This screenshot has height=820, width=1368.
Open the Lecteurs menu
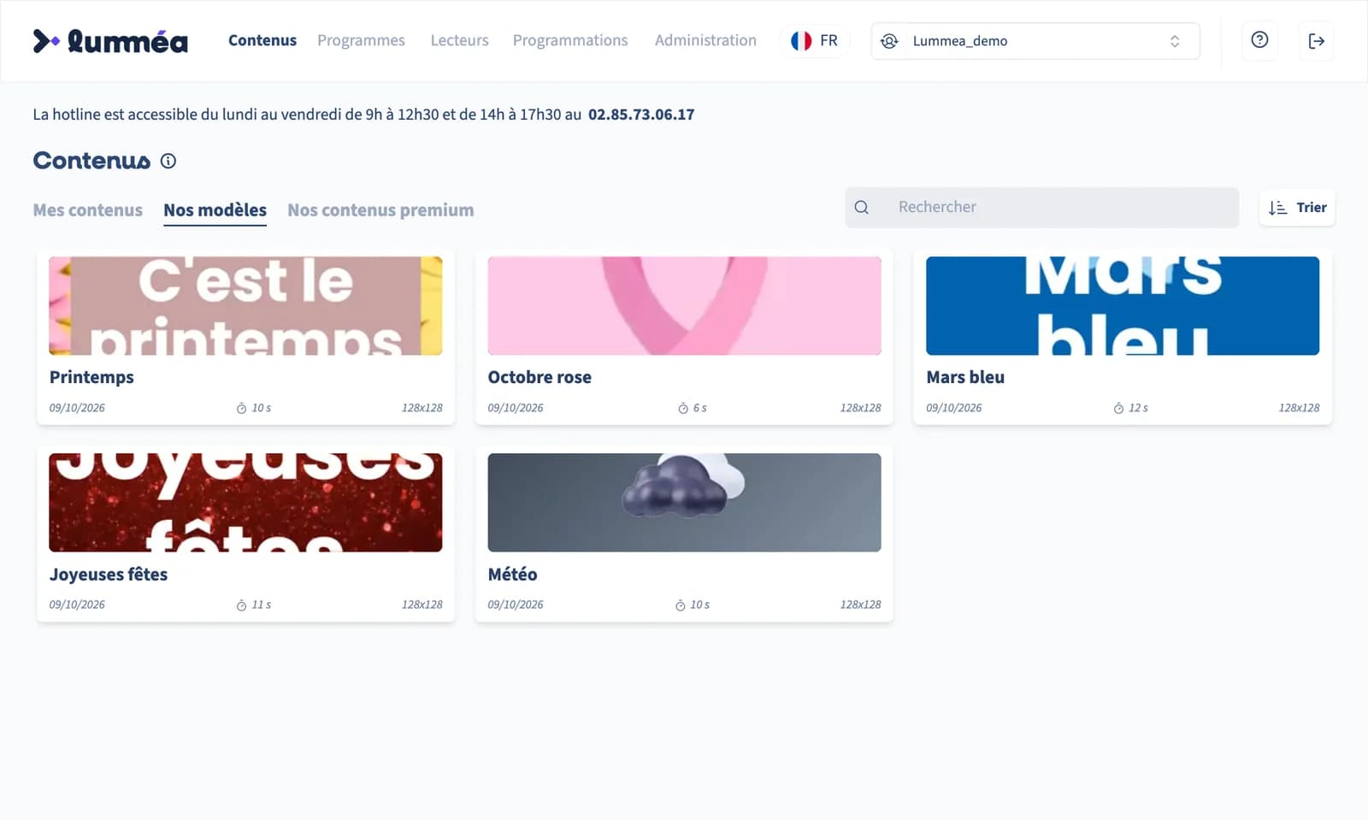(x=459, y=40)
